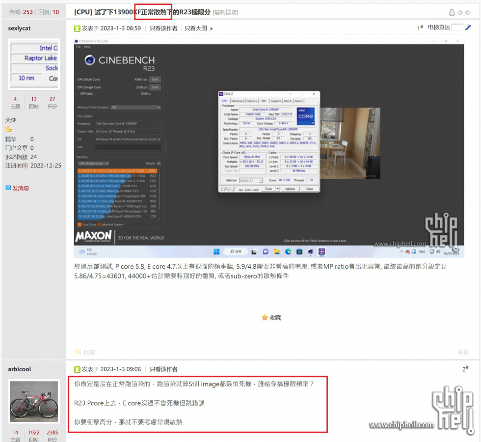Image resolution: width=481 pixels, height=442 pixels.
Task: Start the CPU (Single Core) test
Action: click(155, 87)
